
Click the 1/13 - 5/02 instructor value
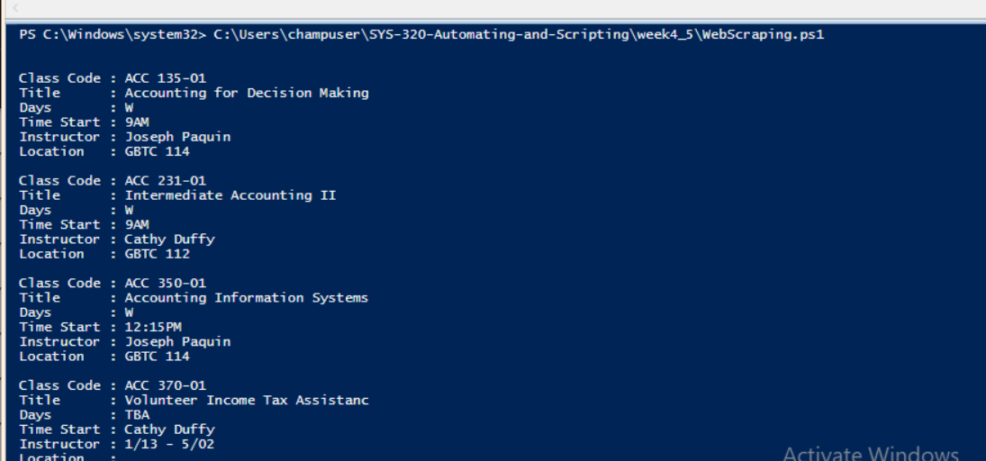169,444
